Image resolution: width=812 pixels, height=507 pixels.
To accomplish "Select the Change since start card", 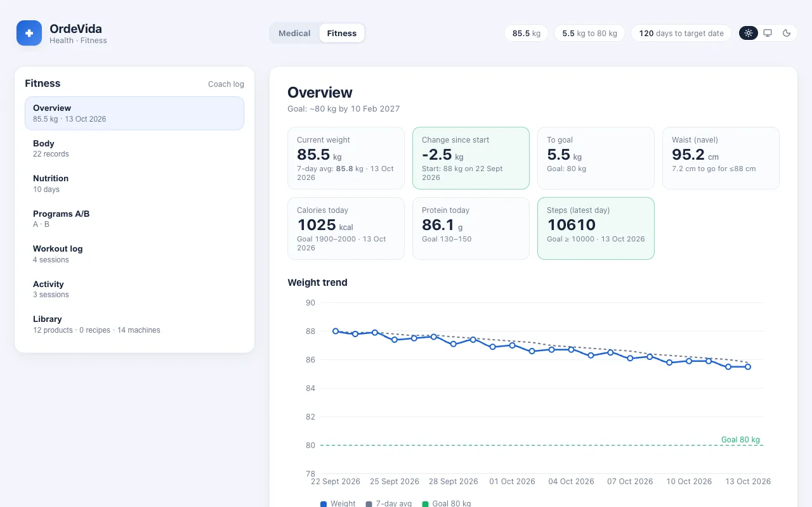I will tap(471, 158).
